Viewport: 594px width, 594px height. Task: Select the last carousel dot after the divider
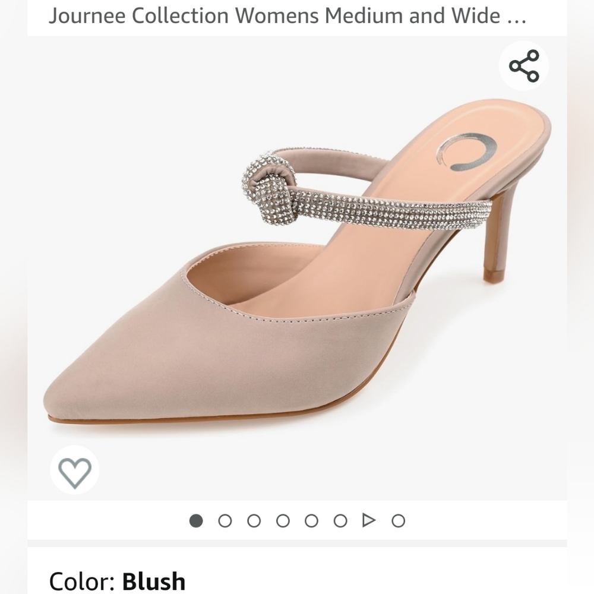(397, 519)
